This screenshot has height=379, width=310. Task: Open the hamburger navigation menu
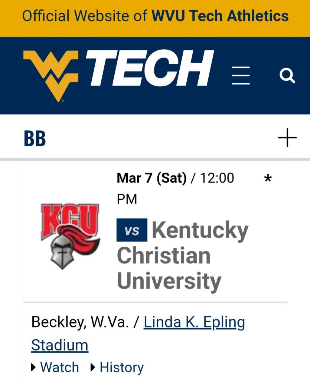241,76
